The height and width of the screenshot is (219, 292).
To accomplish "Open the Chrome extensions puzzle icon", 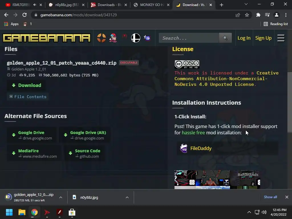I will [258, 15].
